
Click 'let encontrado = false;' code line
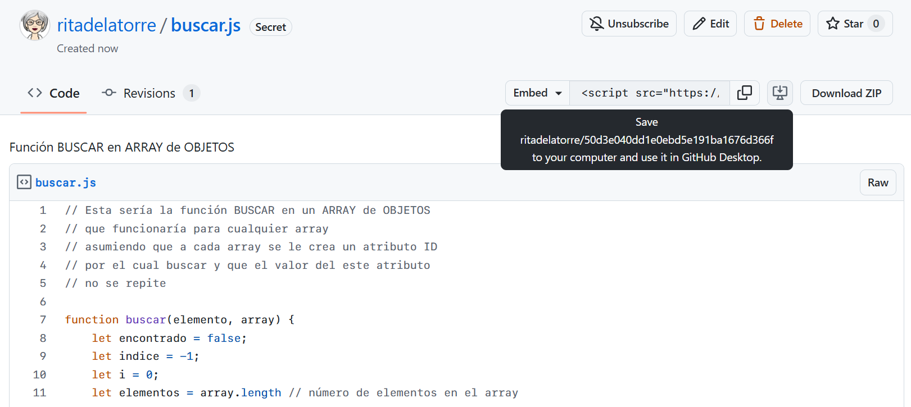pyautogui.click(x=169, y=338)
